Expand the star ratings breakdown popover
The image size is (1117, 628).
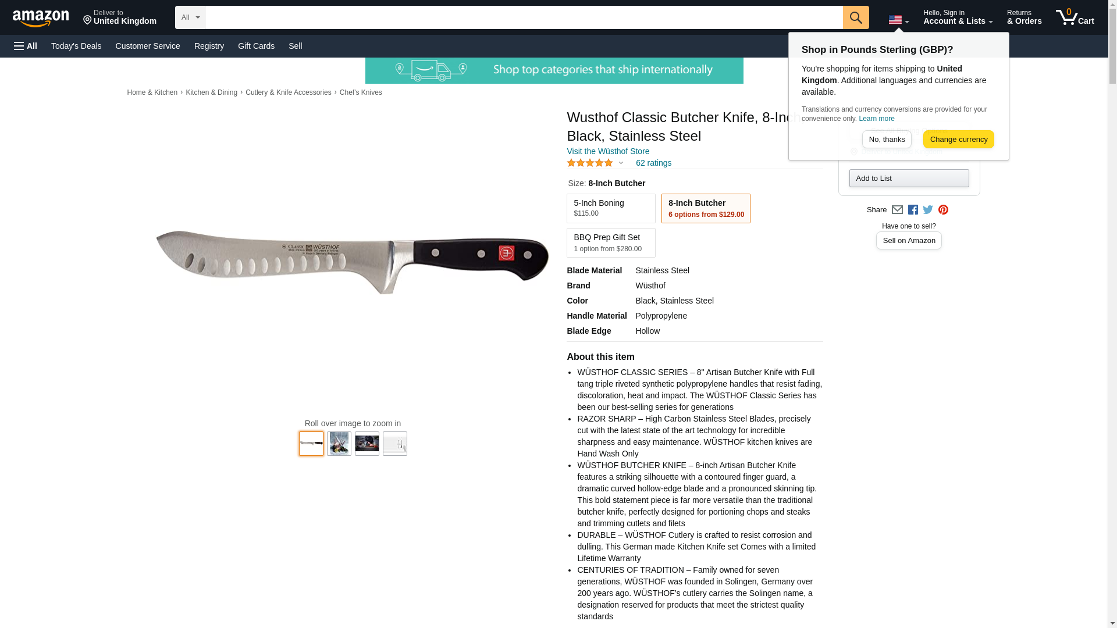pyautogui.click(x=595, y=163)
